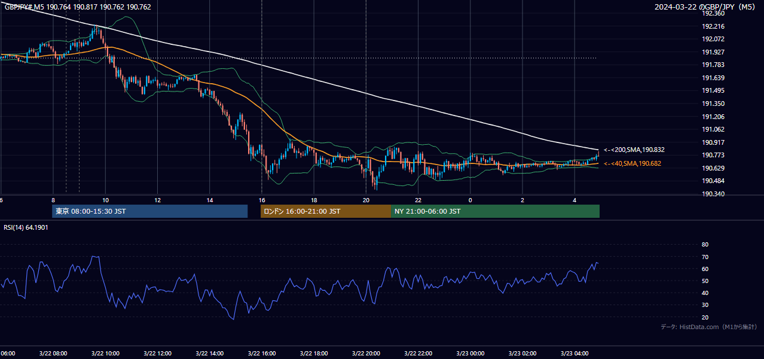Image resolution: width=764 pixels, height=359 pixels.
Task: Click RSI scale value 70
Action: 705,257
